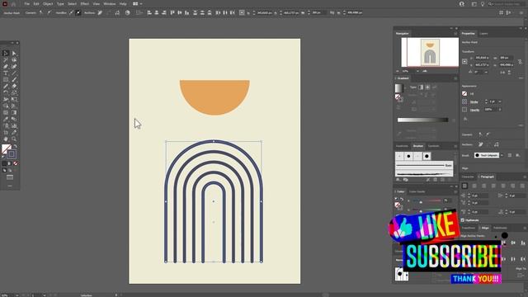Screen dimensions: 528x297
Task: Select the Rotate tool
Action: (x=6, y=92)
